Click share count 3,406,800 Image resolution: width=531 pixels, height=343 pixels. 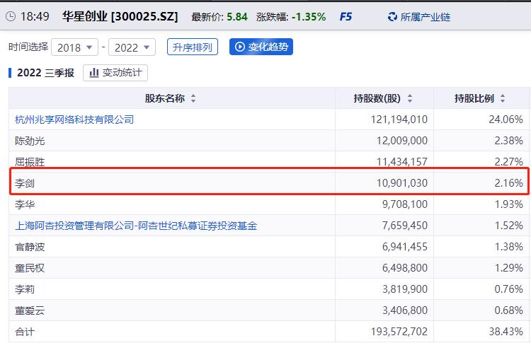(x=405, y=310)
